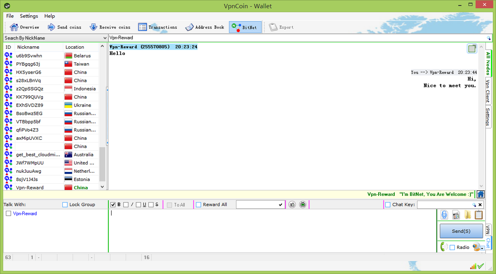Switch to the All Nodes side tab

coord(488,64)
